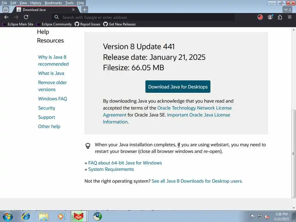
Task: Click the Version 8 Update 441 text
Action: click(139, 47)
